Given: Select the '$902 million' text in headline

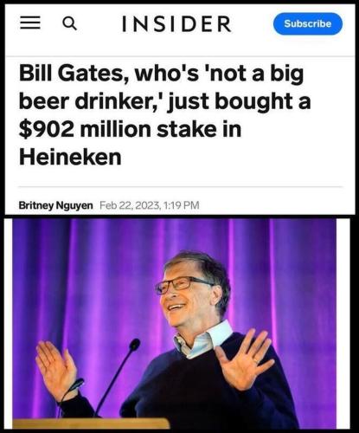Looking at the screenshot, I should (x=85, y=129).
